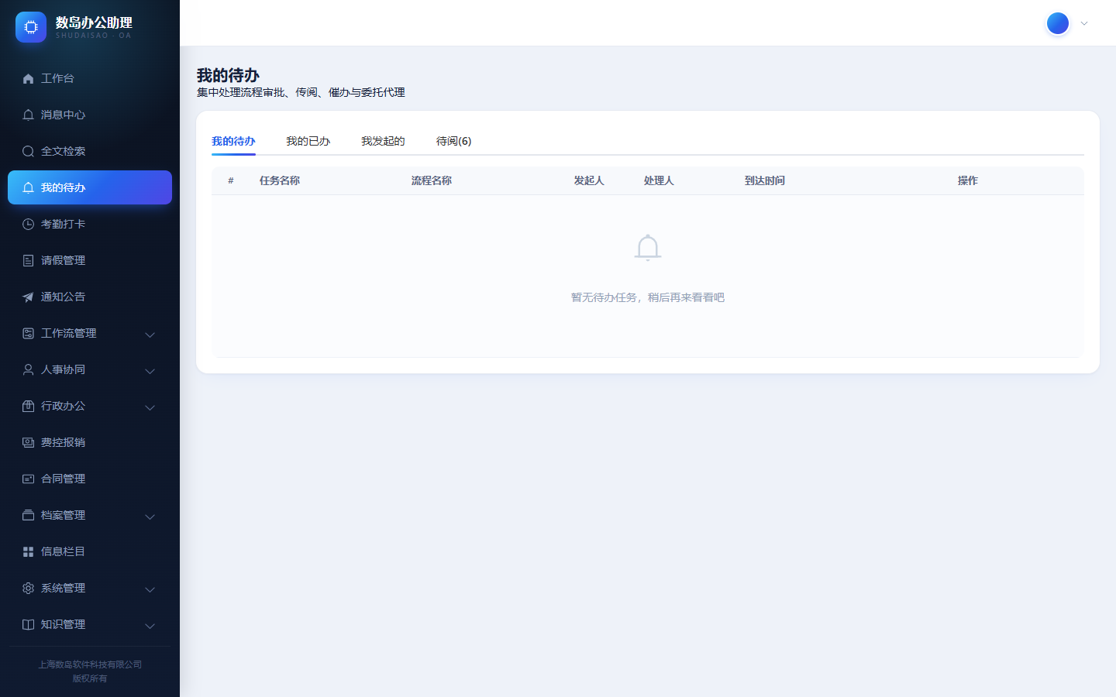Viewport: 1116px width, 697px height.
Task: Click the 系统管理 gear icon
Action: pos(28,588)
